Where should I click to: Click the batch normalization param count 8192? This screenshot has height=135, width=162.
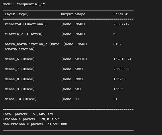(117, 44)
